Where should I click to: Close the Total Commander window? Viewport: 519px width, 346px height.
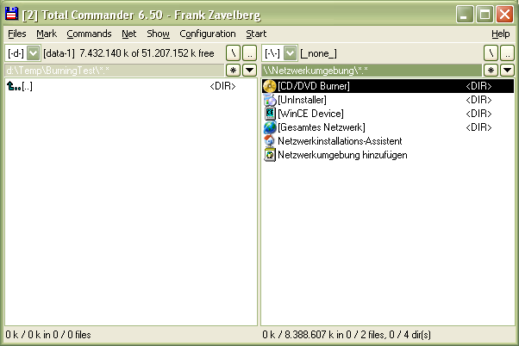pyautogui.click(x=504, y=15)
